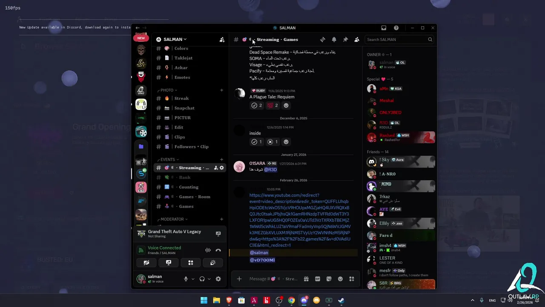
Task: Create invite on Streaming channel row
Action: pyautogui.click(x=216, y=168)
